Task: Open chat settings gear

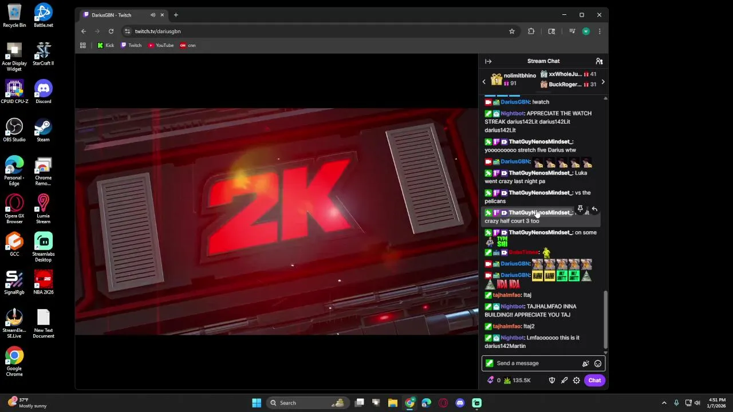Action: 577,381
